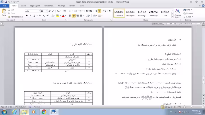Toggle right-to-left text direction
The height and width of the screenshot is (115, 205).
(x=100, y=11)
